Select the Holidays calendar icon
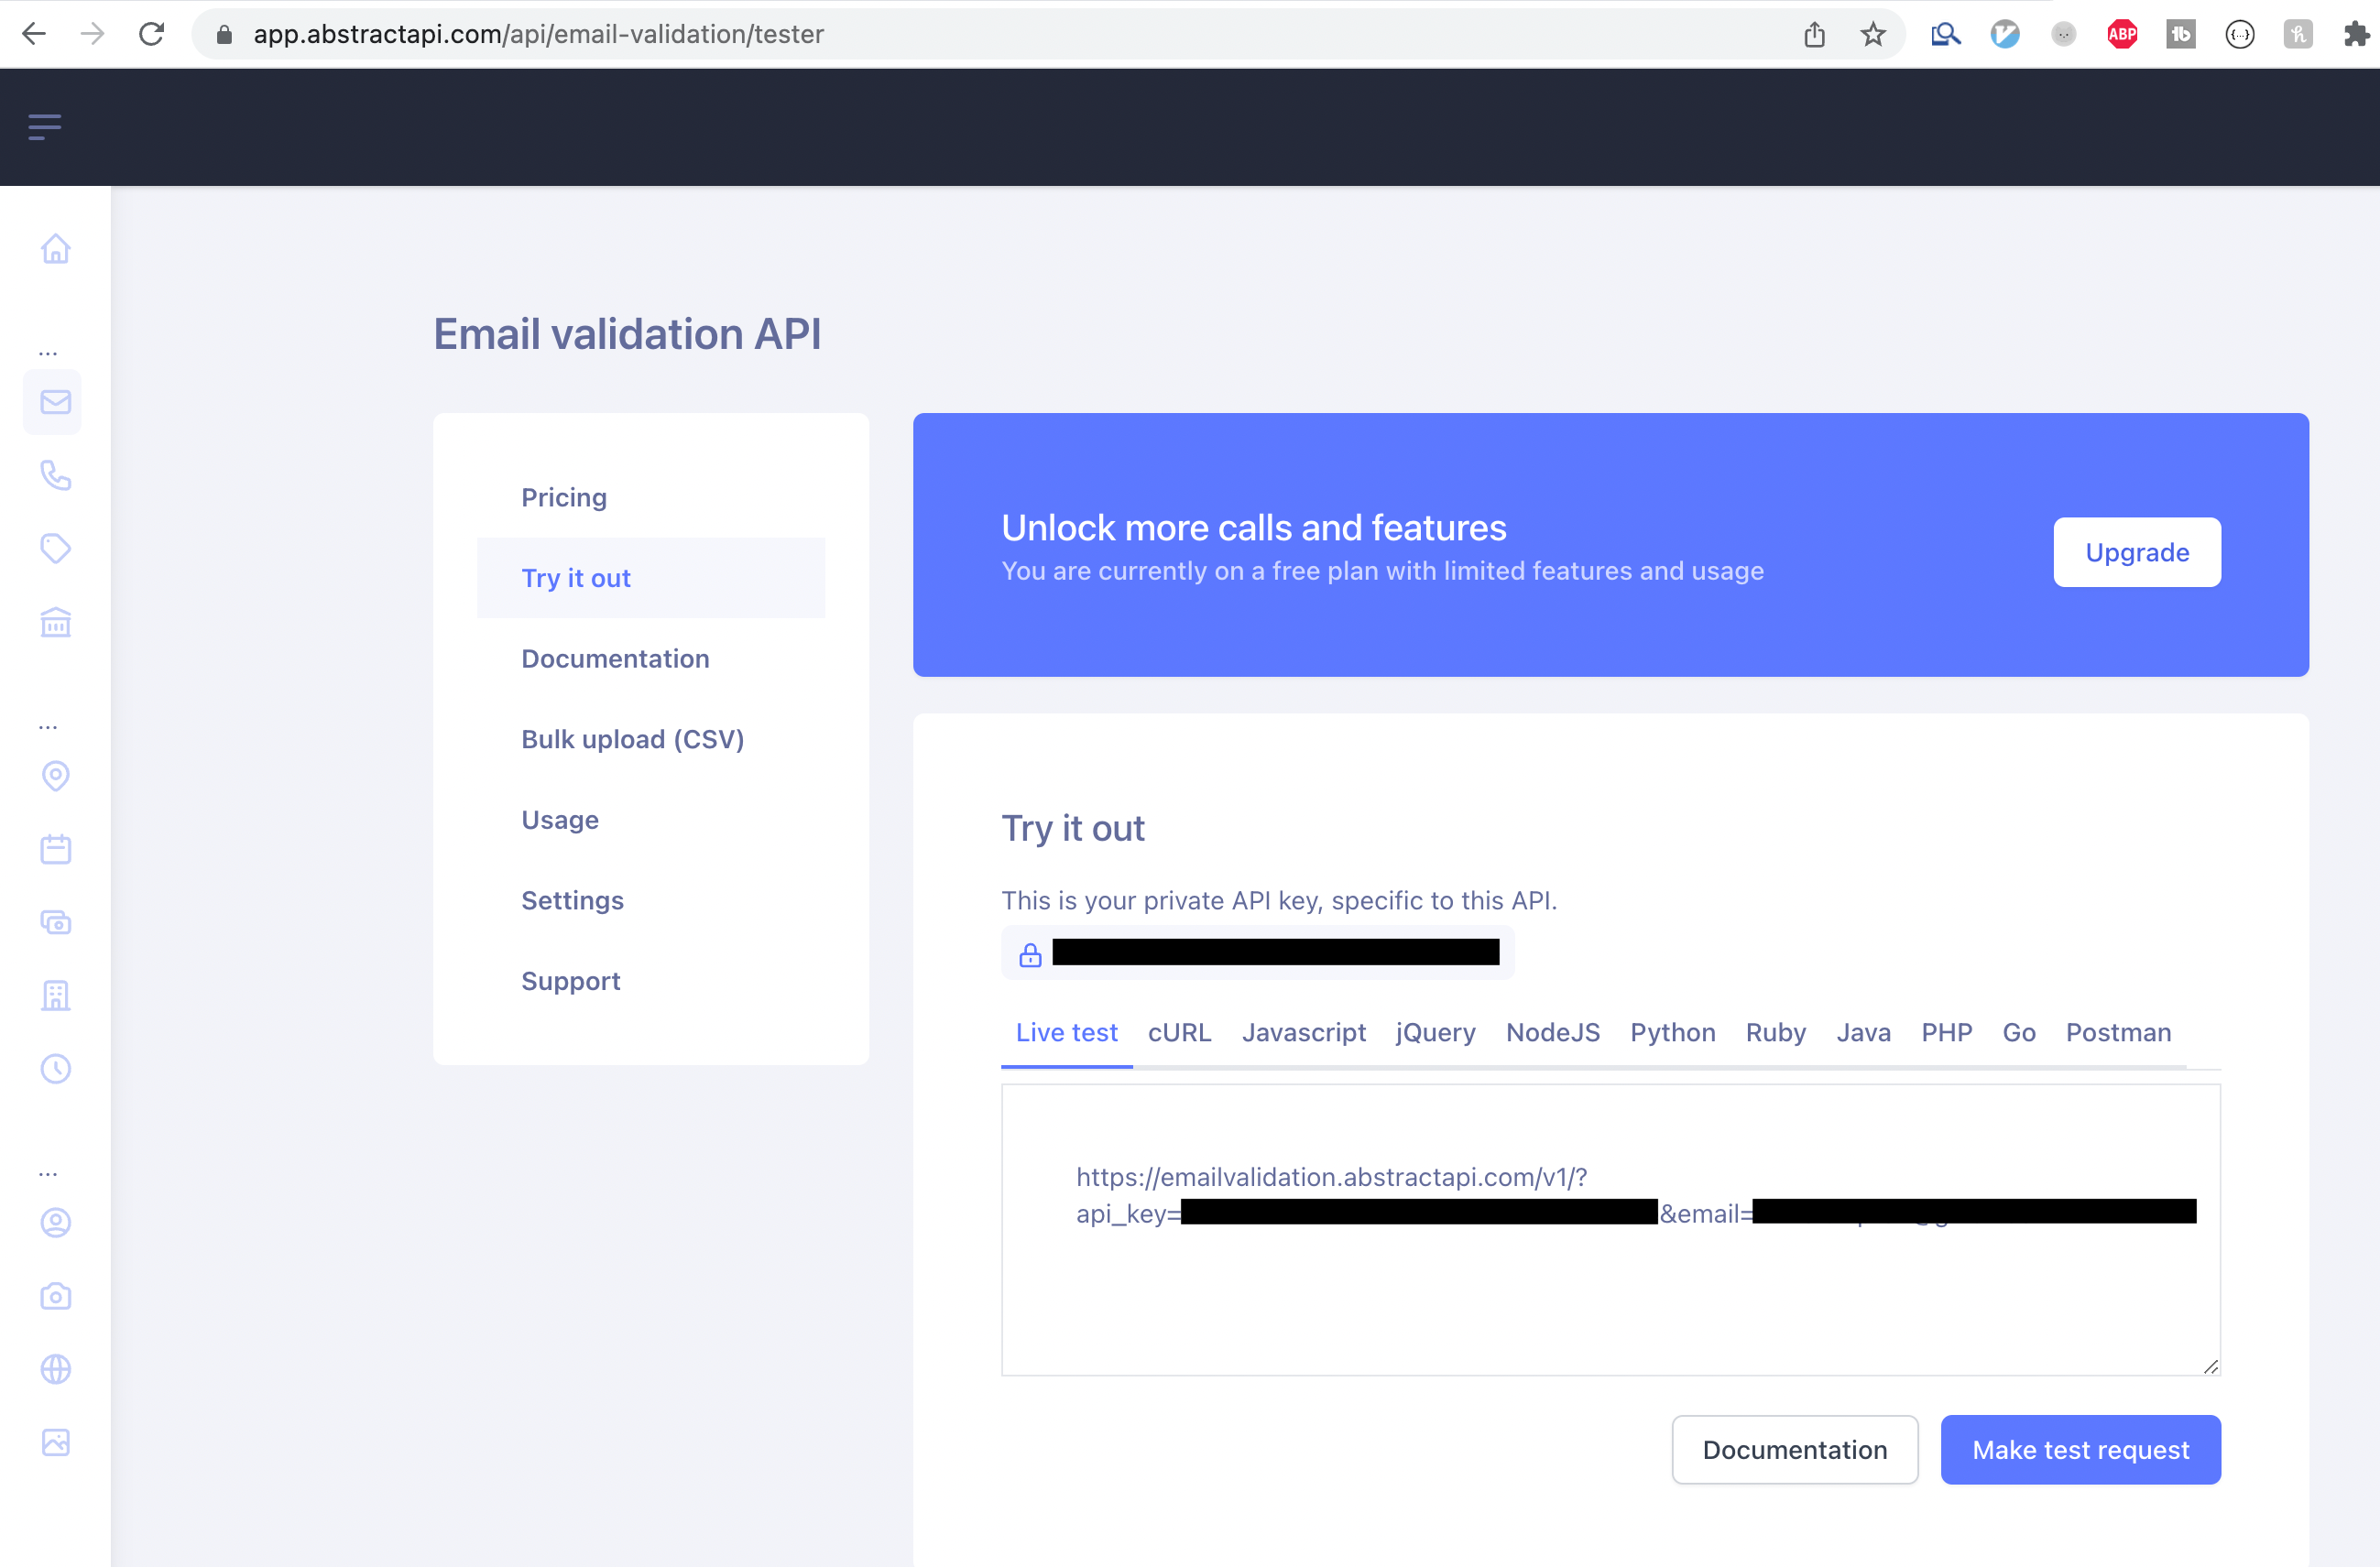 click(x=55, y=849)
